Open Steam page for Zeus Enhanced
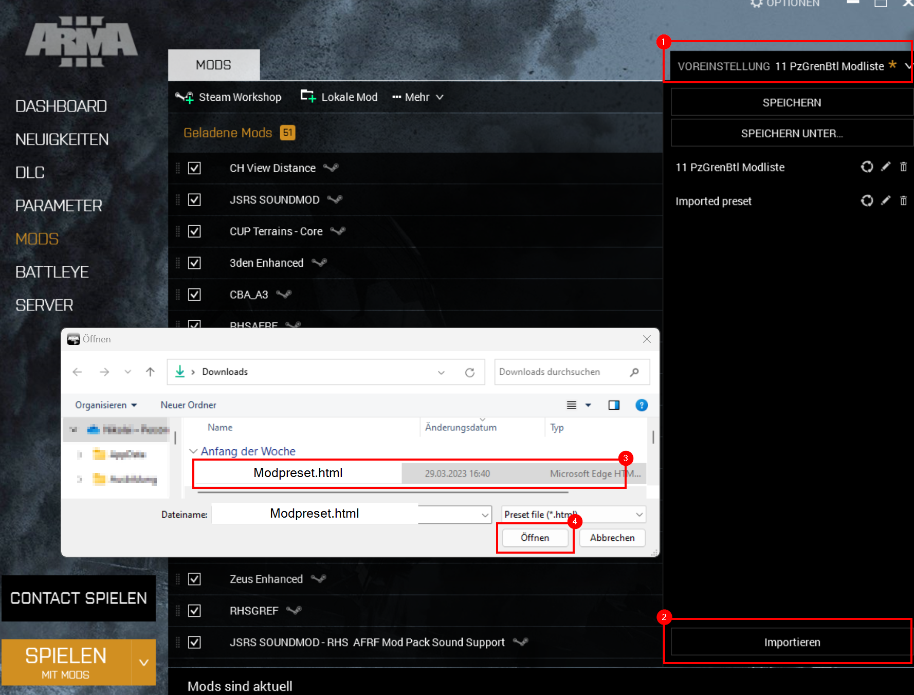Viewport: 914px width, 695px height. click(x=319, y=579)
